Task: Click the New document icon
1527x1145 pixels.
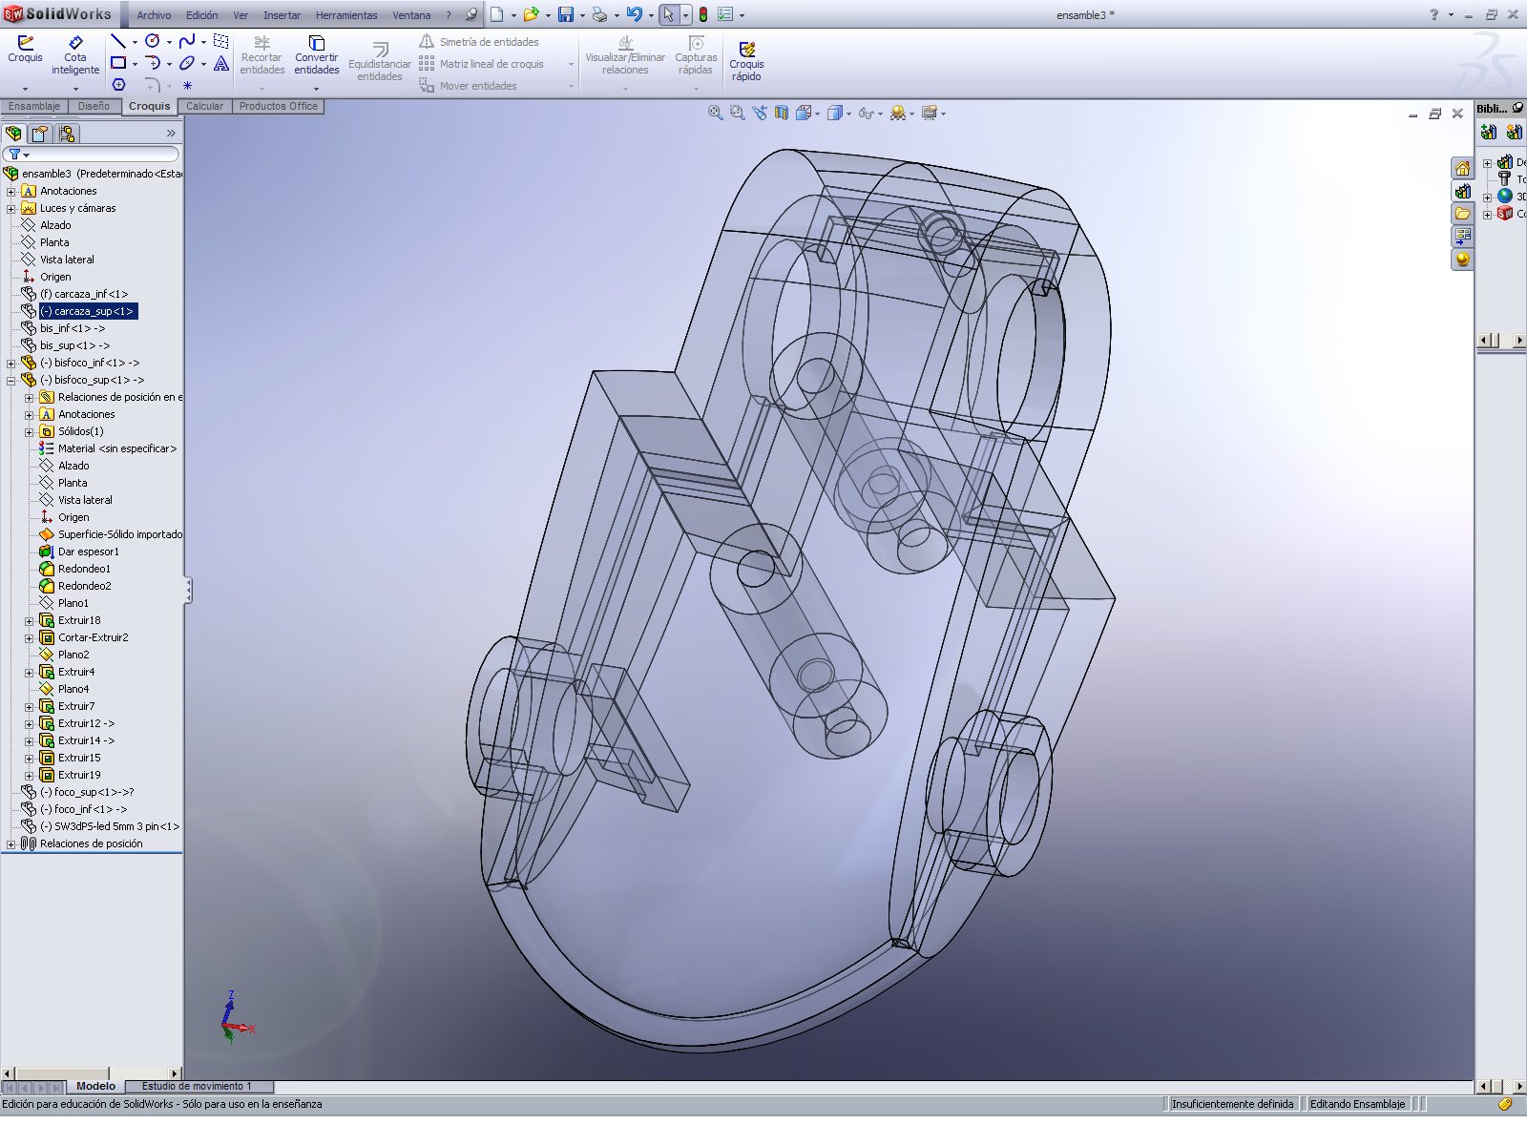Action: tap(496, 14)
